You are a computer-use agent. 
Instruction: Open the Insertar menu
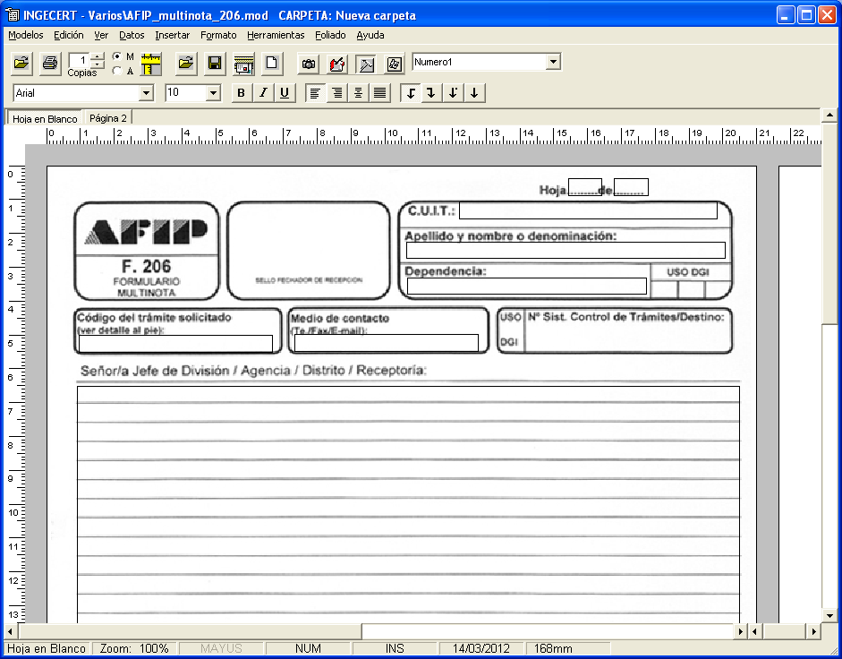click(173, 35)
